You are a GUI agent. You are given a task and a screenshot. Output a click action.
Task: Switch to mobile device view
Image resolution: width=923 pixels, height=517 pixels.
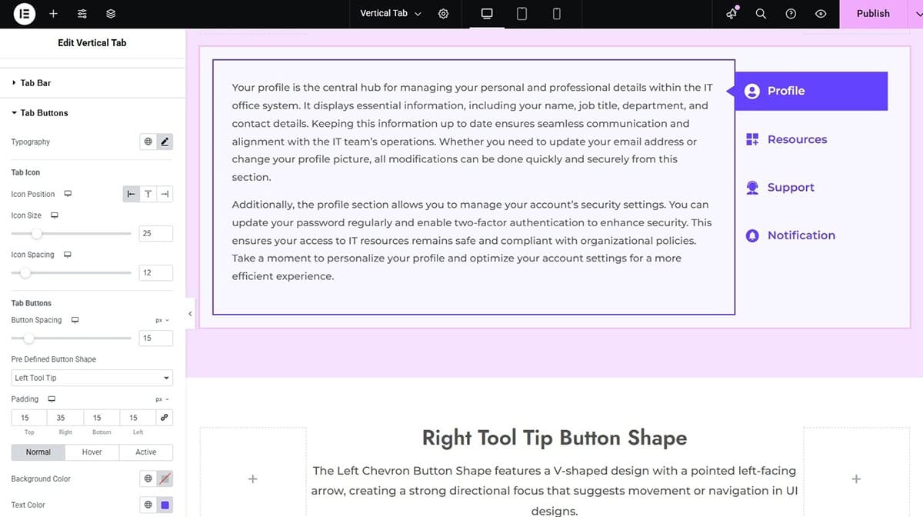pyautogui.click(x=557, y=14)
